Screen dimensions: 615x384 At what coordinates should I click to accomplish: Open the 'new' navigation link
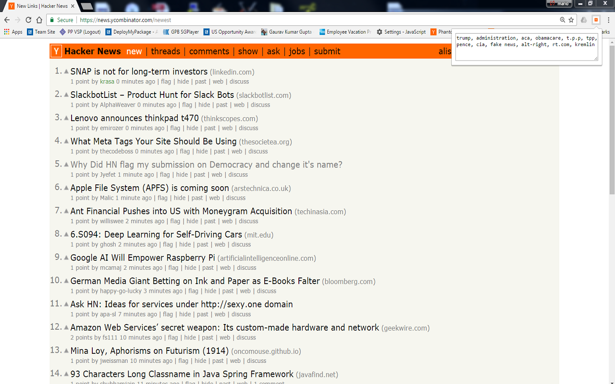coord(134,51)
